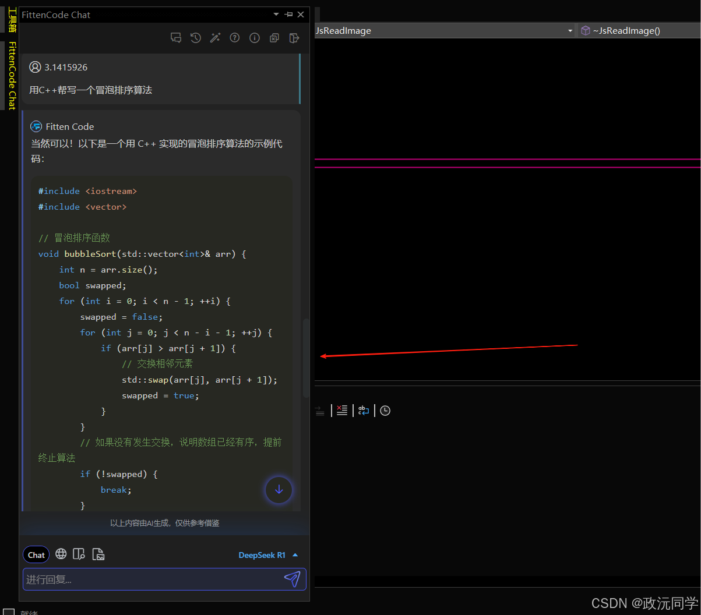Click the 'int n = arr.size();' line
The height and width of the screenshot is (615, 701).
(x=108, y=270)
